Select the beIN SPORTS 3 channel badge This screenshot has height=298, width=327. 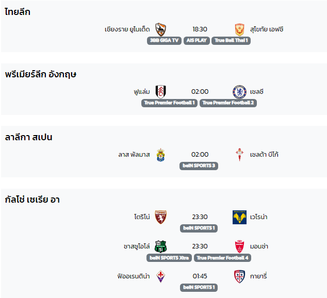[199, 166]
